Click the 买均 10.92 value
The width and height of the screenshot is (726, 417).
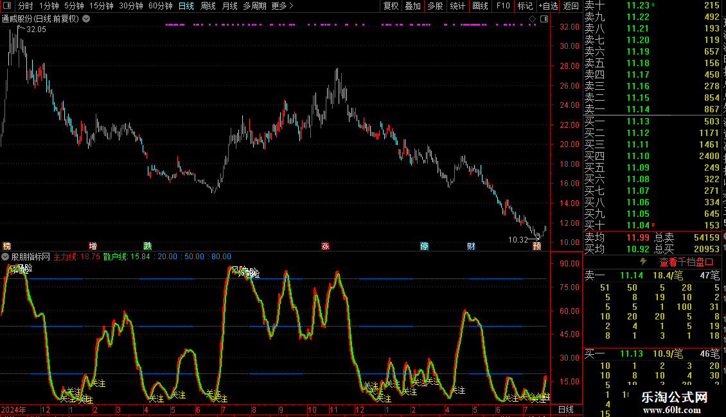coord(638,249)
